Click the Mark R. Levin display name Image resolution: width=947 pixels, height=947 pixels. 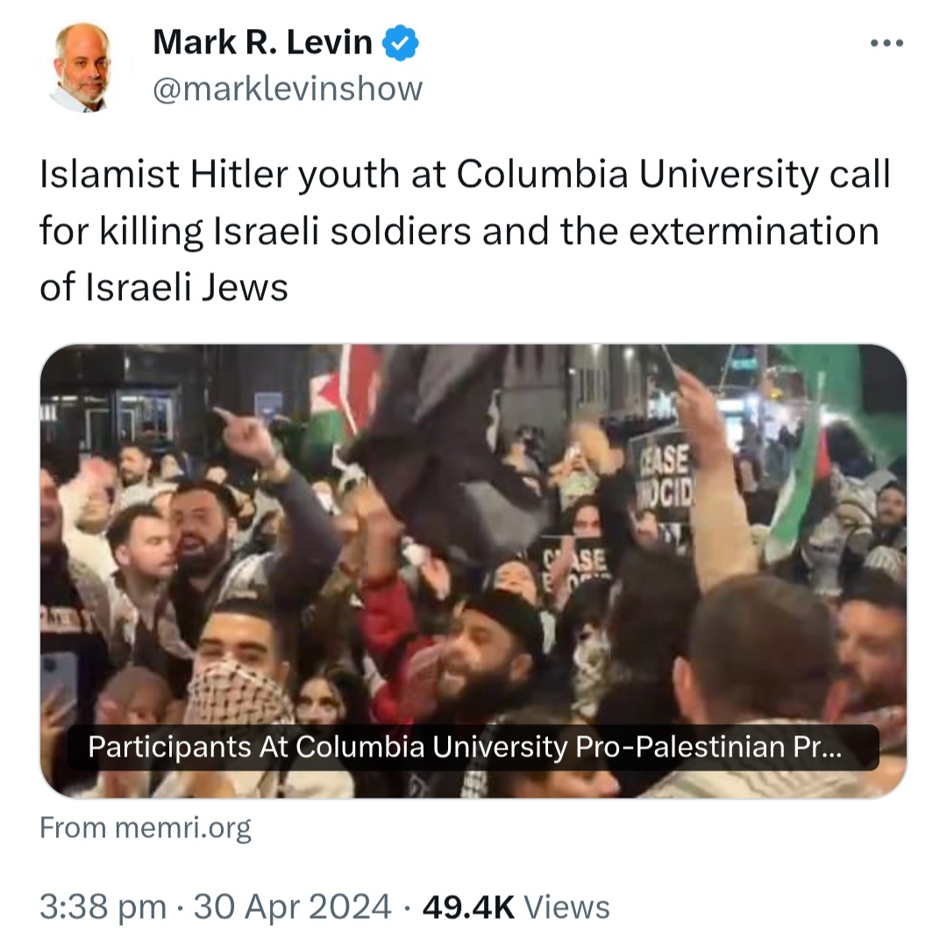pos(263,42)
